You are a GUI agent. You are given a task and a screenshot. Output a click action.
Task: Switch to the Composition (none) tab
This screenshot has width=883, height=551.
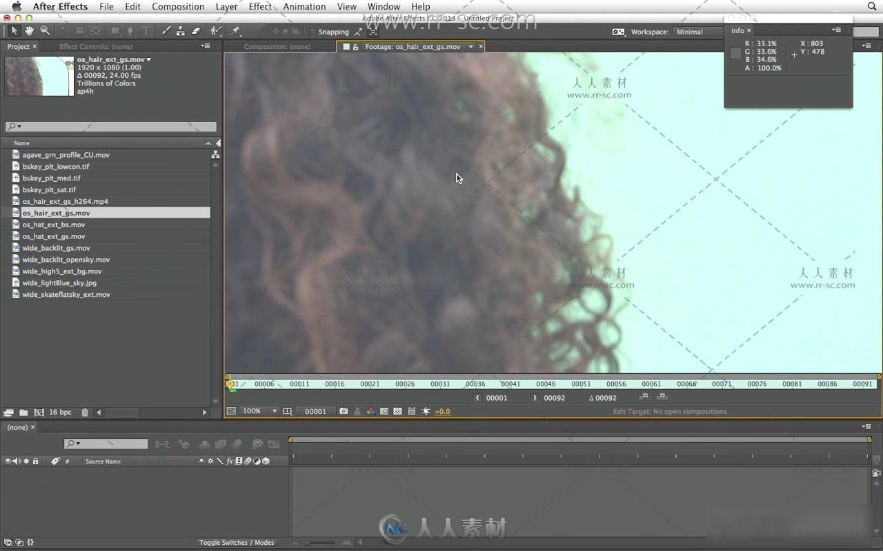tap(277, 47)
